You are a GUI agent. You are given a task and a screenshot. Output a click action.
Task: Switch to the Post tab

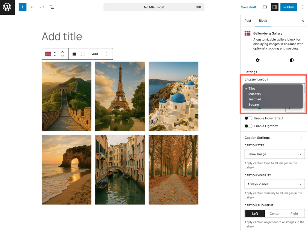pos(248,21)
